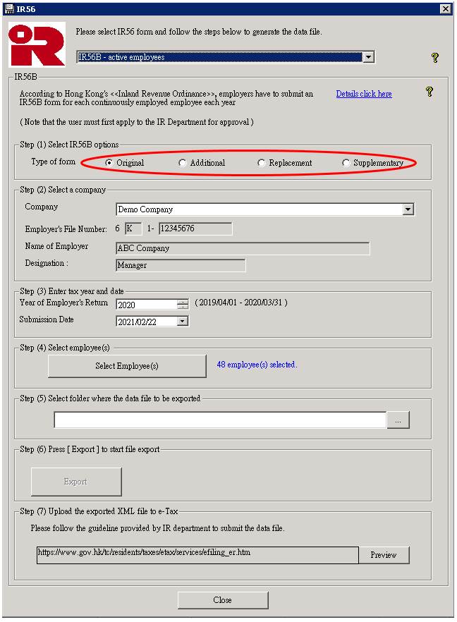Click the Year of Employer's Return spinner
457x622 pixels.
click(183, 305)
